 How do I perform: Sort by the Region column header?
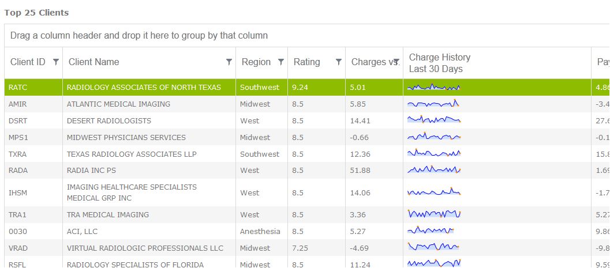[x=256, y=62]
